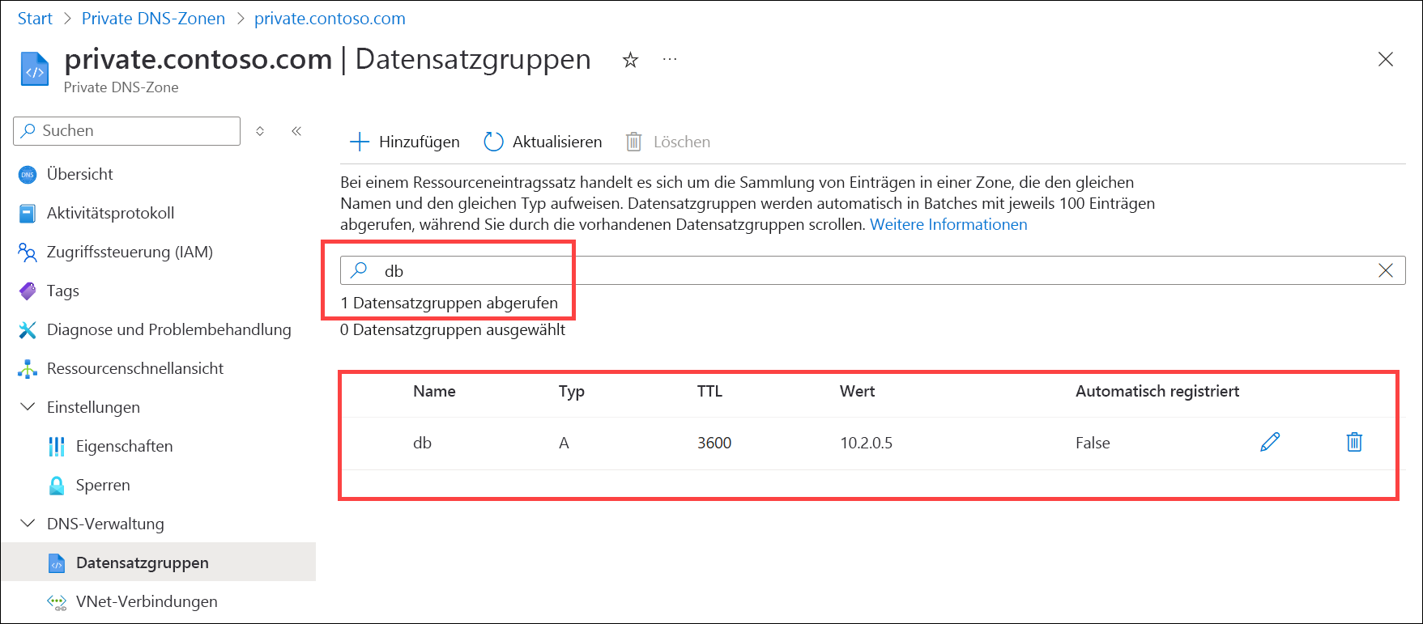Click the VNet-Verbindungen link icon

(x=57, y=602)
